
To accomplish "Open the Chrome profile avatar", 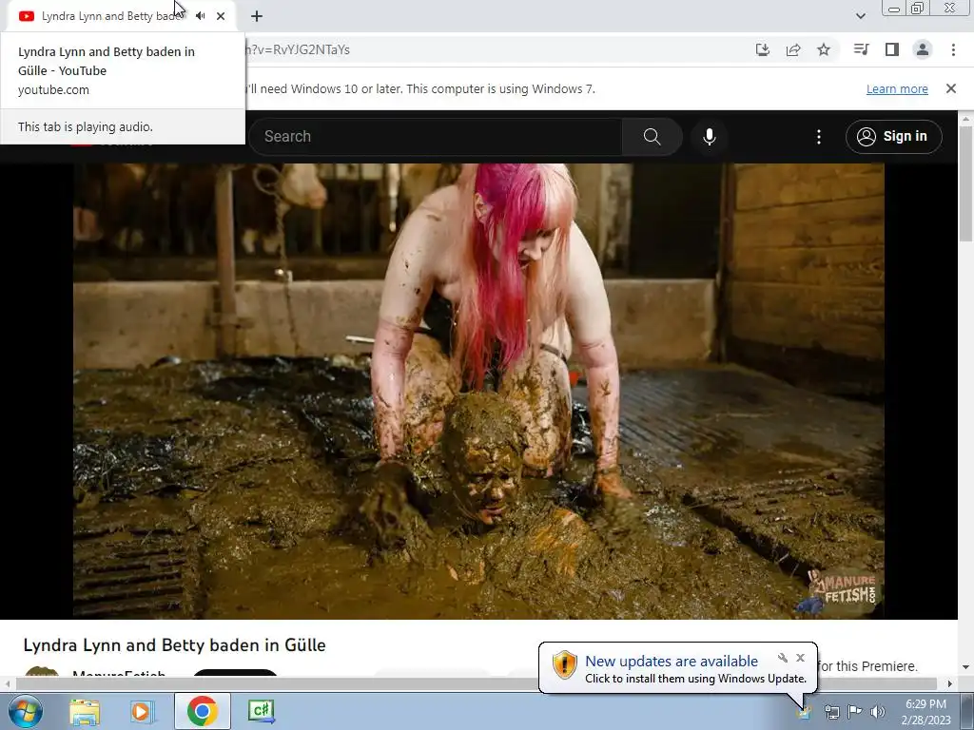I will tap(923, 49).
